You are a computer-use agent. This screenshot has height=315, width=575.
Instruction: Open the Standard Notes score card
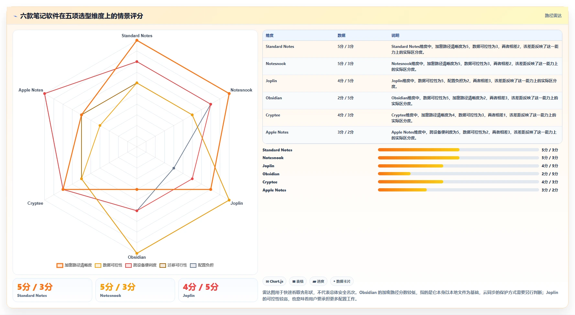coord(52,290)
